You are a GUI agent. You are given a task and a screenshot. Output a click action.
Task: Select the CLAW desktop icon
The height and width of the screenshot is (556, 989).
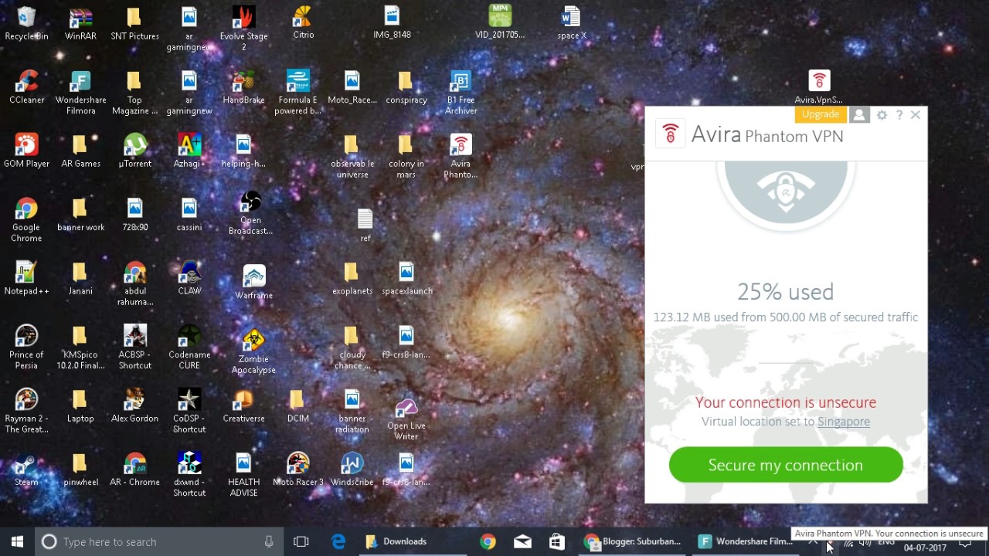coord(189,278)
